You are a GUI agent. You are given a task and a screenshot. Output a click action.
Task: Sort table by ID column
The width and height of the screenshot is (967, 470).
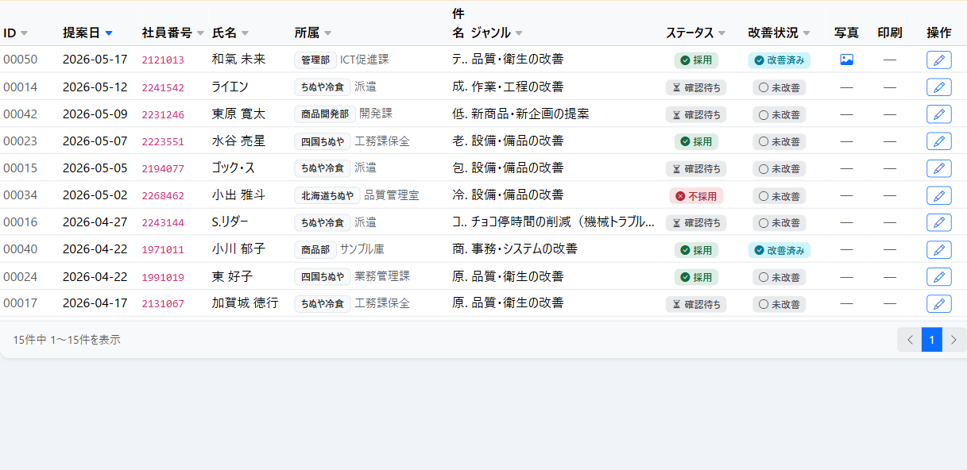tap(16, 33)
